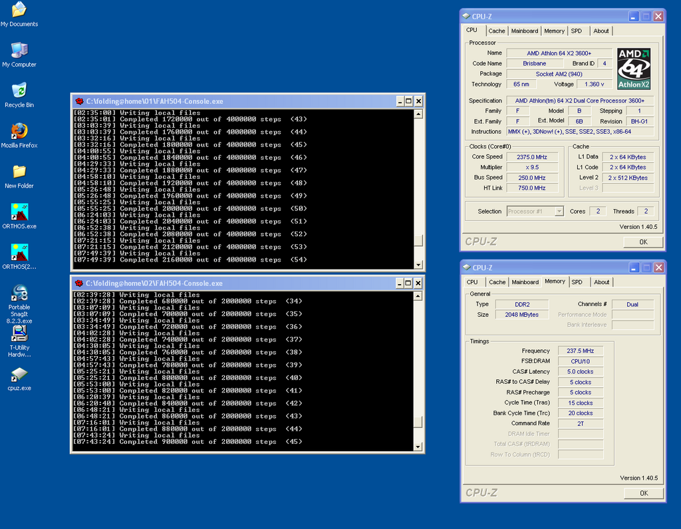Image resolution: width=681 pixels, height=529 pixels.
Task: Open About tab in lower CPU-Z window
Action: point(601,282)
